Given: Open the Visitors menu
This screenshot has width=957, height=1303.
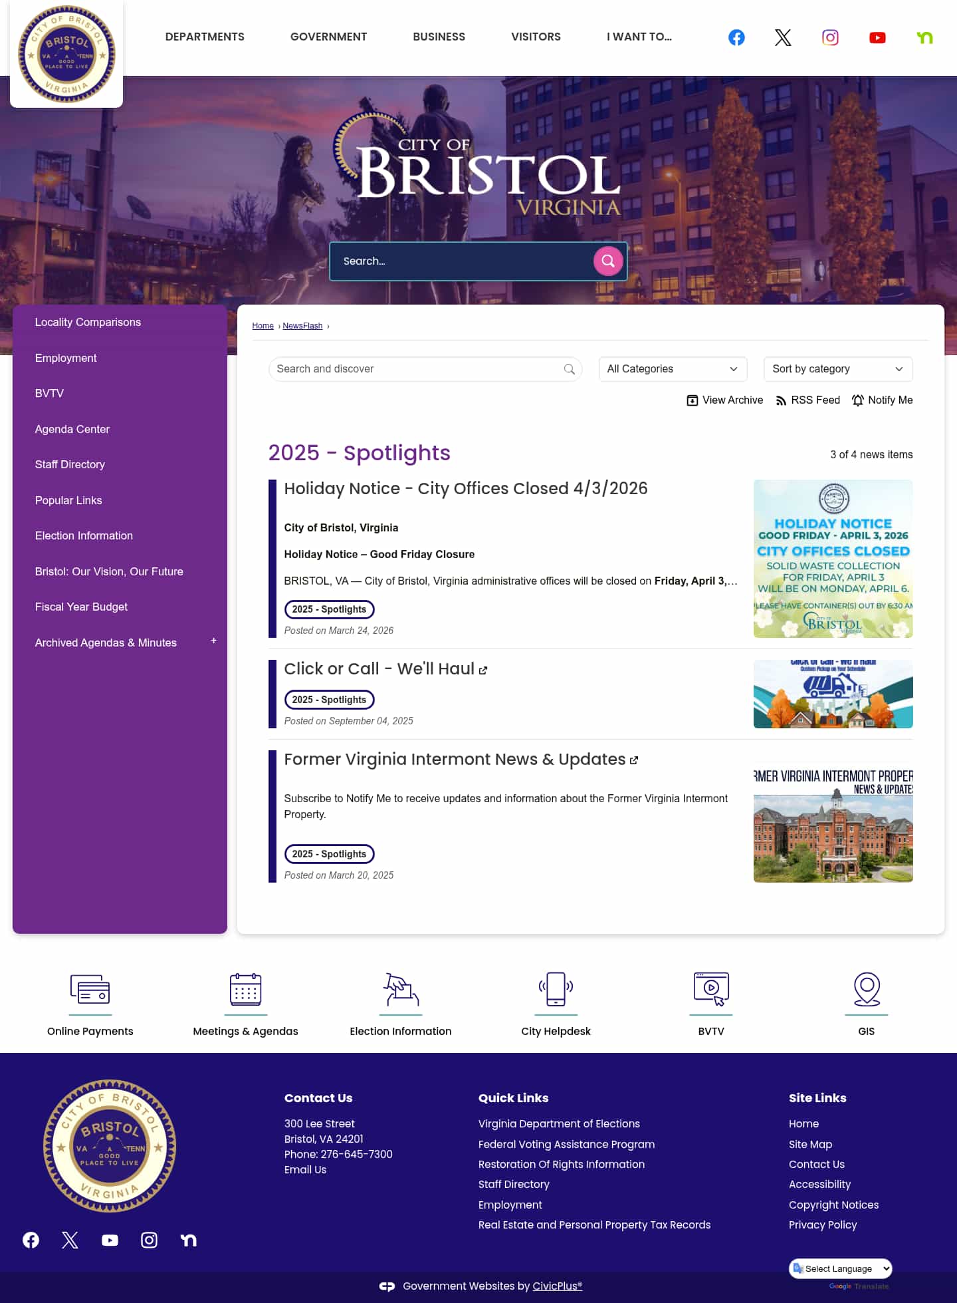Looking at the screenshot, I should click(536, 37).
